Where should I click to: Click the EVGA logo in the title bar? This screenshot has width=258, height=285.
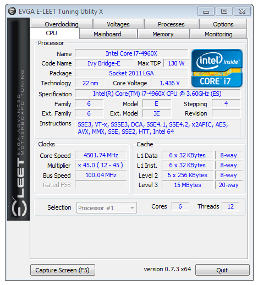click(12, 12)
